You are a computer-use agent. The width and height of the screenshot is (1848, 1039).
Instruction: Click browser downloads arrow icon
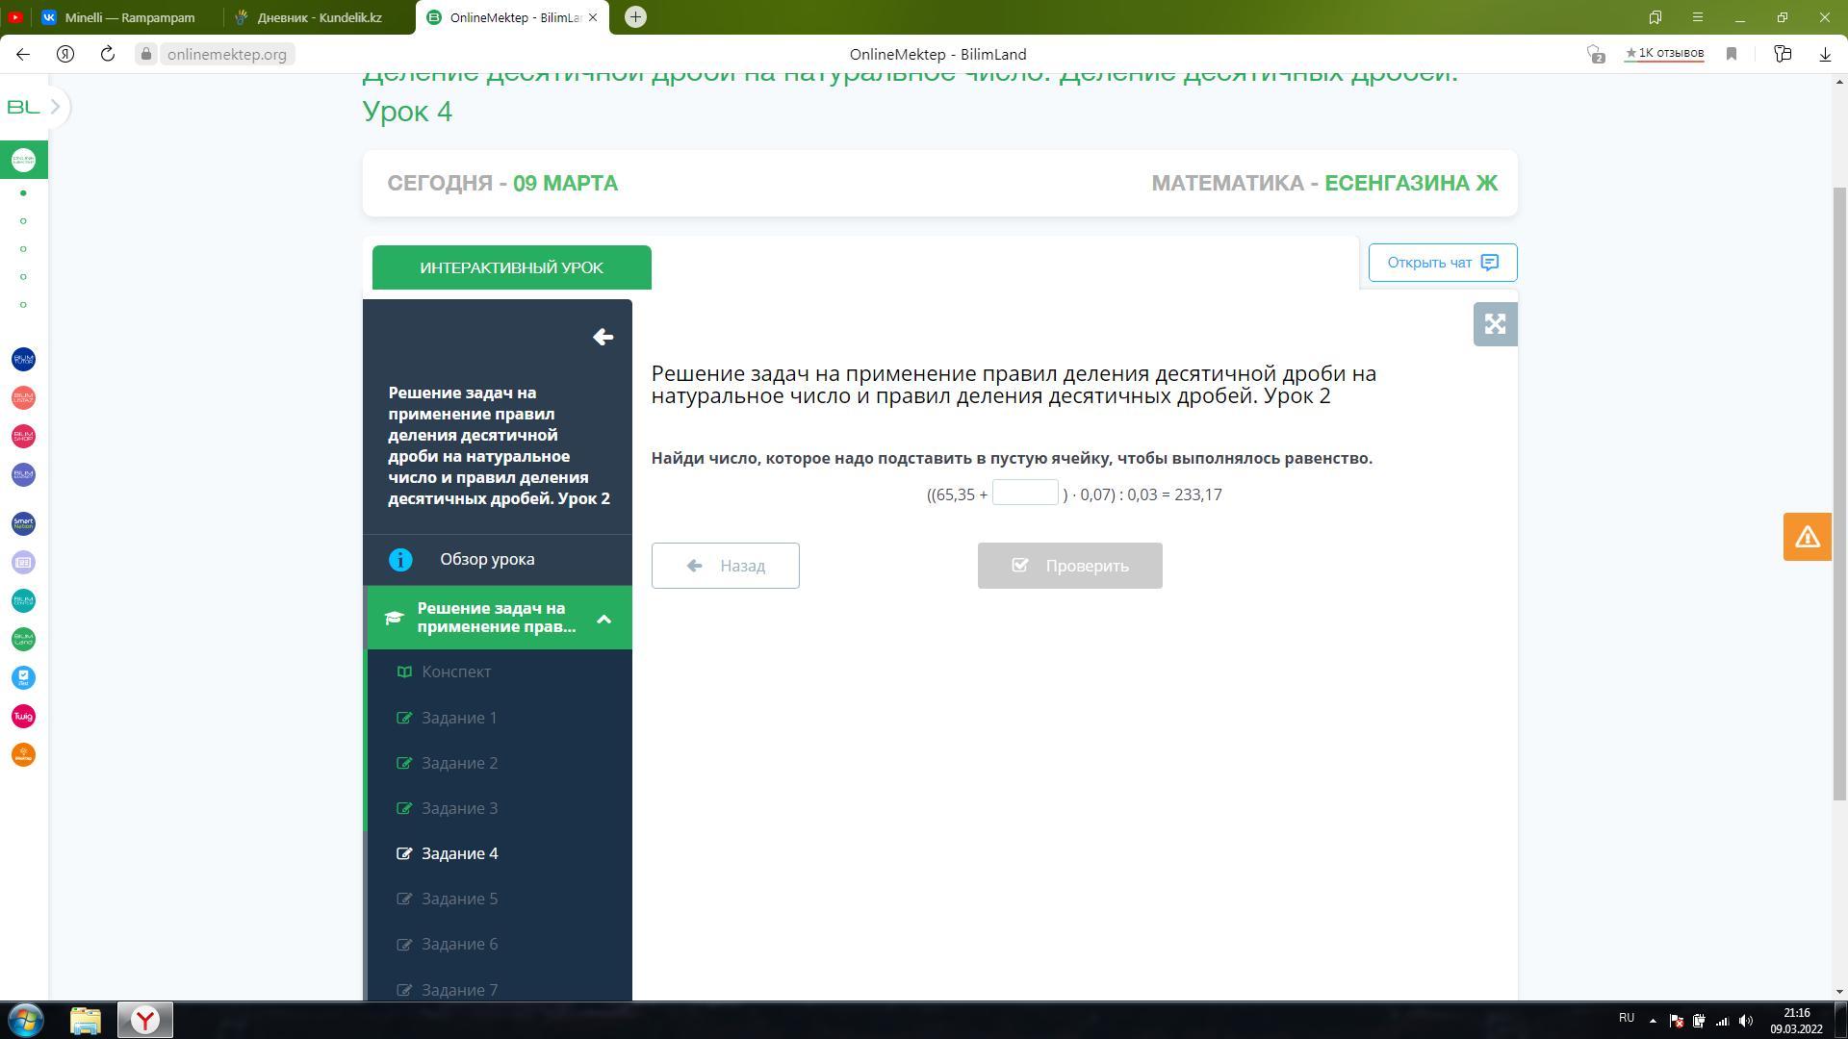pos(1825,54)
